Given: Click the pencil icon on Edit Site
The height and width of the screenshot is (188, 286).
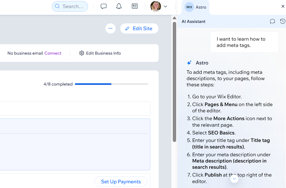Looking at the screenshot, I should point(128,28).
